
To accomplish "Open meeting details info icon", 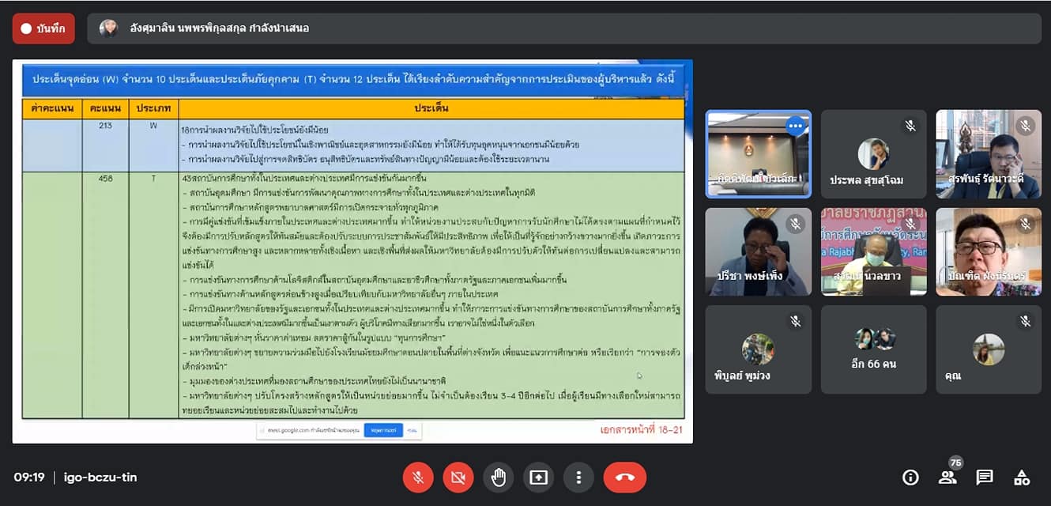I will (x=910, y=478).
